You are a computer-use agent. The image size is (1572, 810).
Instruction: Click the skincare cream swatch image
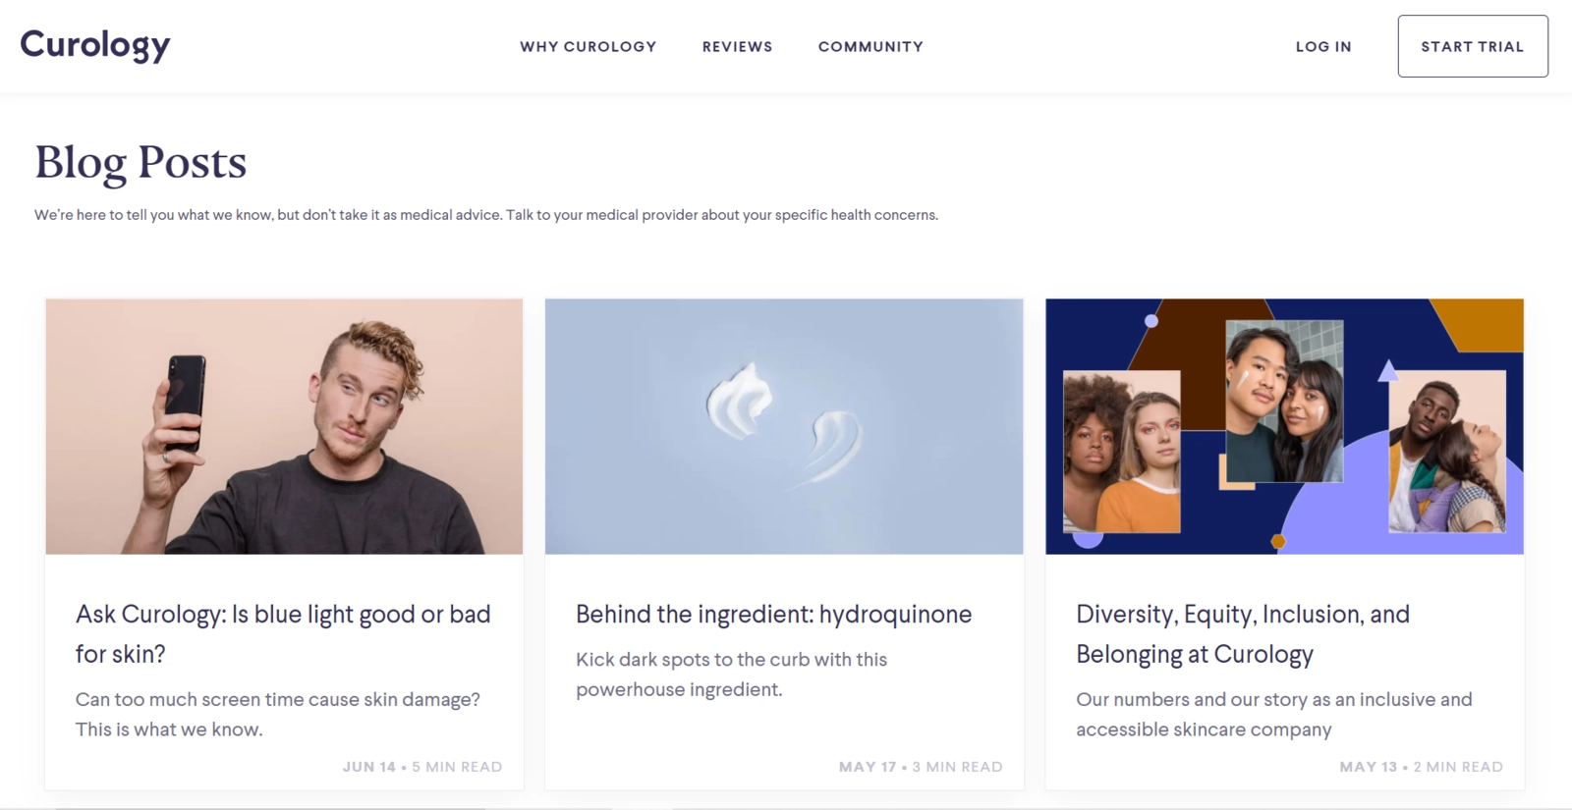pos(785,426)
